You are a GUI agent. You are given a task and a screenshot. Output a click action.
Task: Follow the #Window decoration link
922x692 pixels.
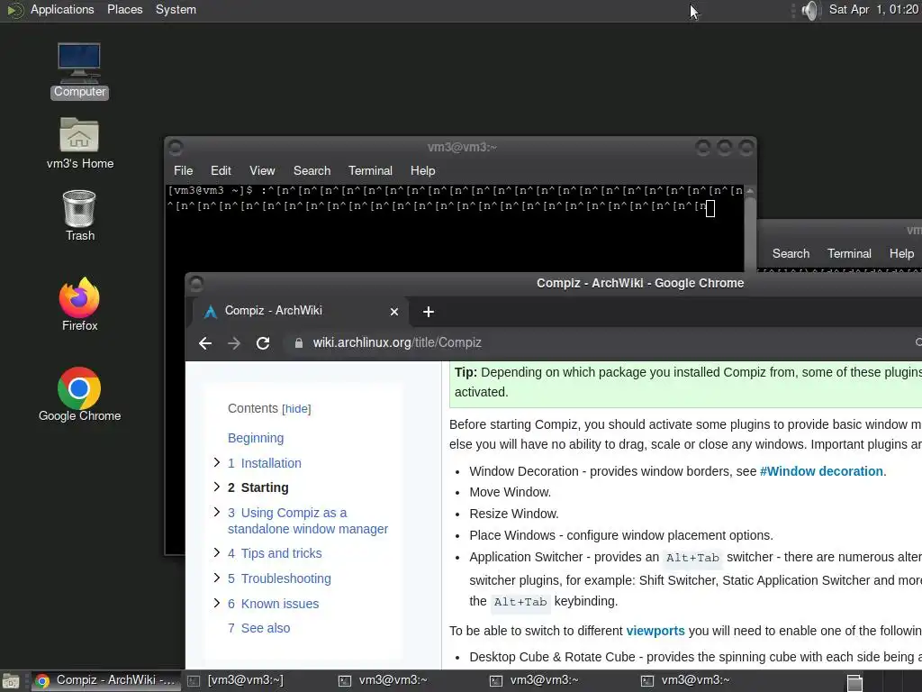pyautogui.click(x=821, y=471)
